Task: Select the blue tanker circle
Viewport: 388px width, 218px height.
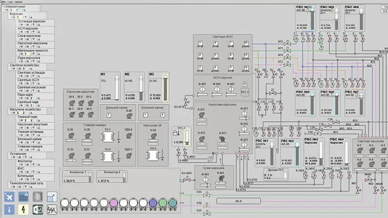Action: coord(152,203)
